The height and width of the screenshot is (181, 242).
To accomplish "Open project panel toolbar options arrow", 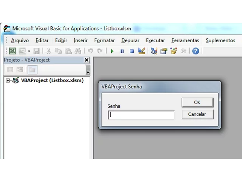I will 88,70.
